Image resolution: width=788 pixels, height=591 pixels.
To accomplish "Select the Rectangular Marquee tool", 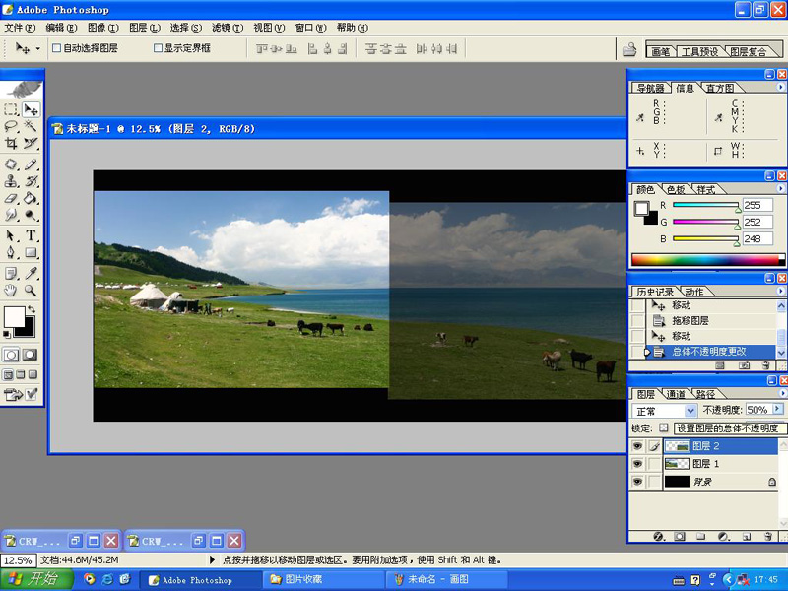I will point(11,109).
